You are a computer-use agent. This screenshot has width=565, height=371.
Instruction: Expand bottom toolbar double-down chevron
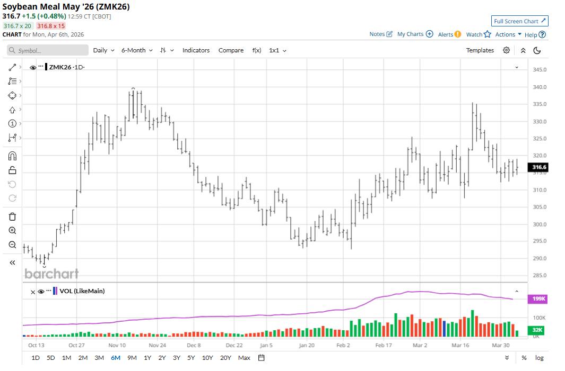click(507, 358)
